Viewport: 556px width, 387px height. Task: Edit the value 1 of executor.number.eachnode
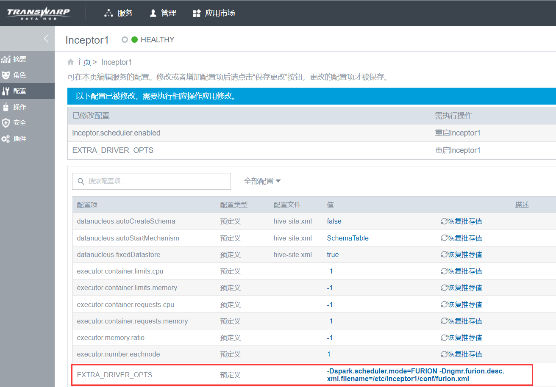[x=329, y=354]
